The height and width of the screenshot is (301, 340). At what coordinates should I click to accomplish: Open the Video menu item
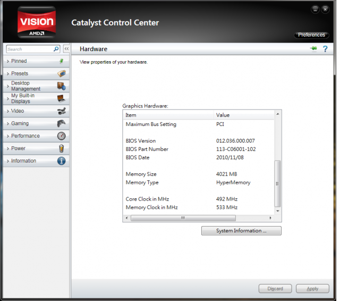[x=36, y=111]
